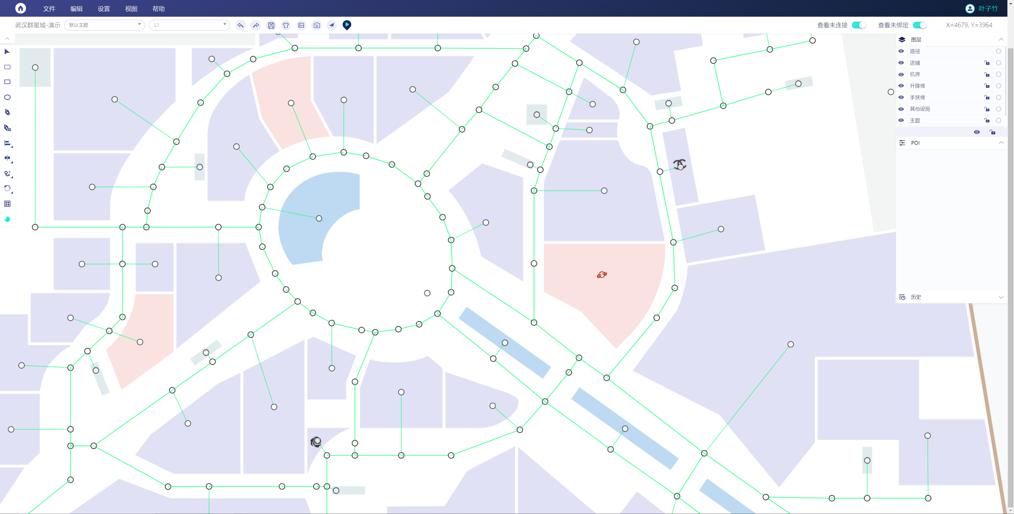The width and height of the screenshot is (1014, 514).
Task: Open the 默认主题 theme dropdown
Action: pos(104,25)
